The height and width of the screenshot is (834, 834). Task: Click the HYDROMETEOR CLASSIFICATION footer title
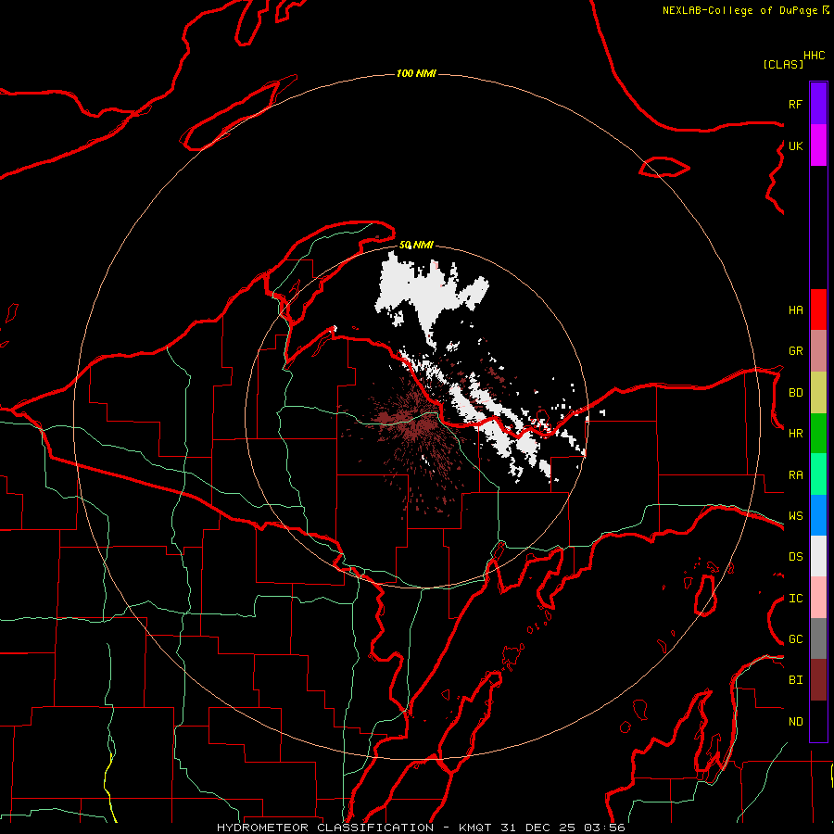(x=325, y=828)
